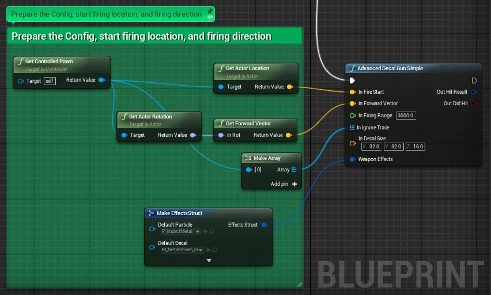The width and height of the screenshot is (491, 295).
Task: Click the Out Did Hit output pin
Action: tap(474, 104)
